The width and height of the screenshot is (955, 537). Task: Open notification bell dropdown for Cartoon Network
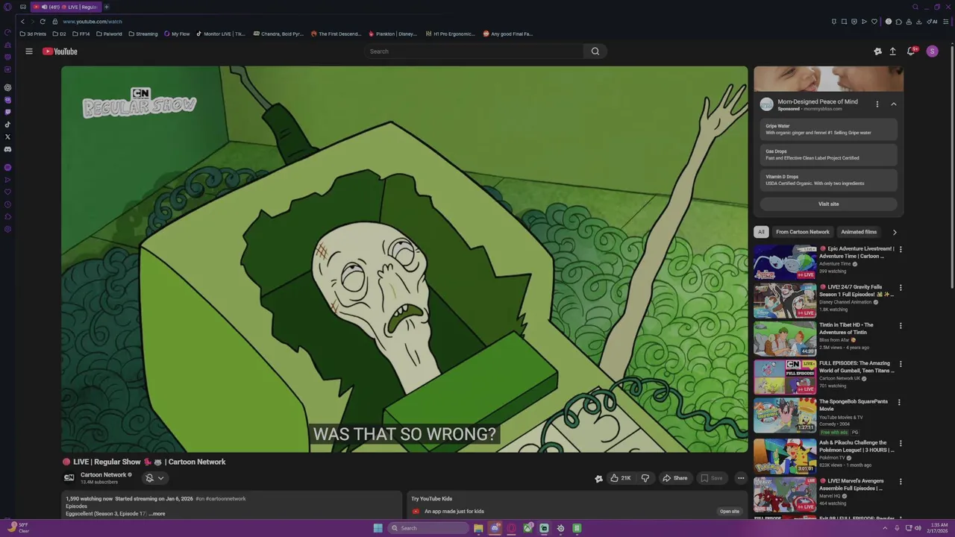point(154,478)
